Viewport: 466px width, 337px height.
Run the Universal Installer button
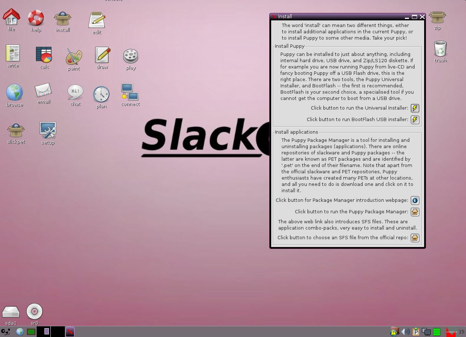click(415, 108)
